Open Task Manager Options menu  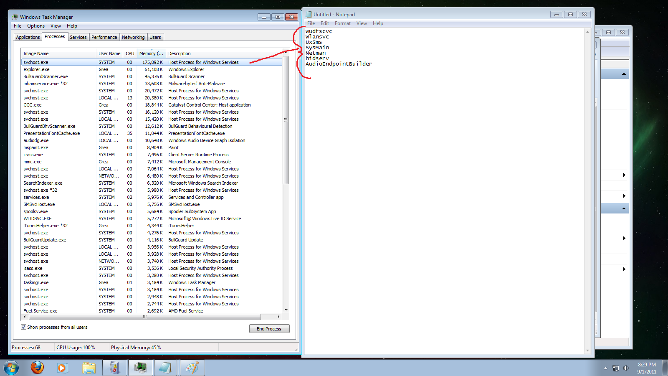[x=36, y=26]
